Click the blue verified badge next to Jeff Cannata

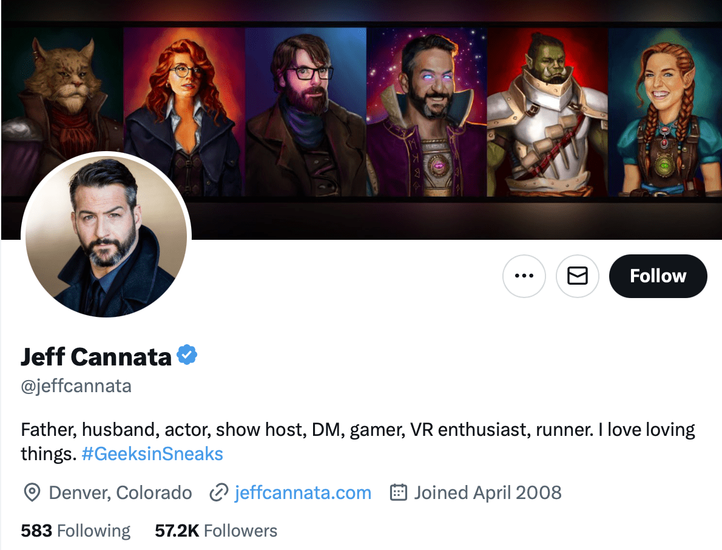[186, 356]
